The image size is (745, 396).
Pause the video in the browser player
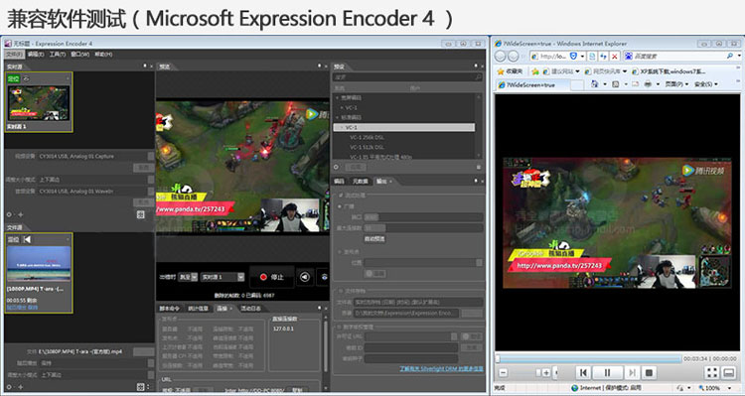click(607, 373)
